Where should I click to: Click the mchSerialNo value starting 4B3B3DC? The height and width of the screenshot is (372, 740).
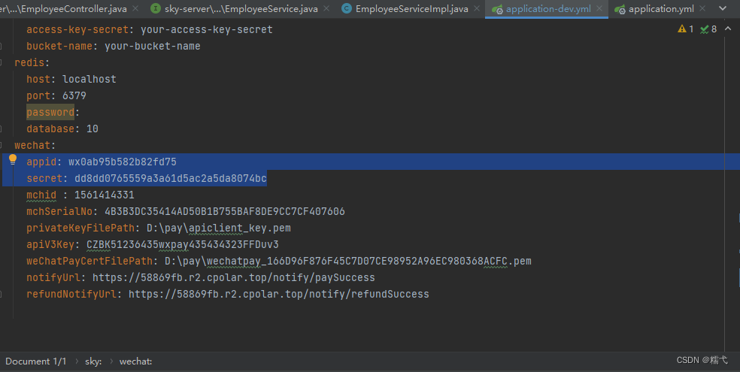(225, 211)
